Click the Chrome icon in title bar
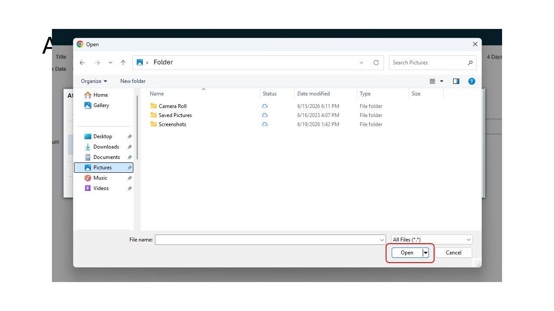This screenshot has height=311, width=554. 80,44
